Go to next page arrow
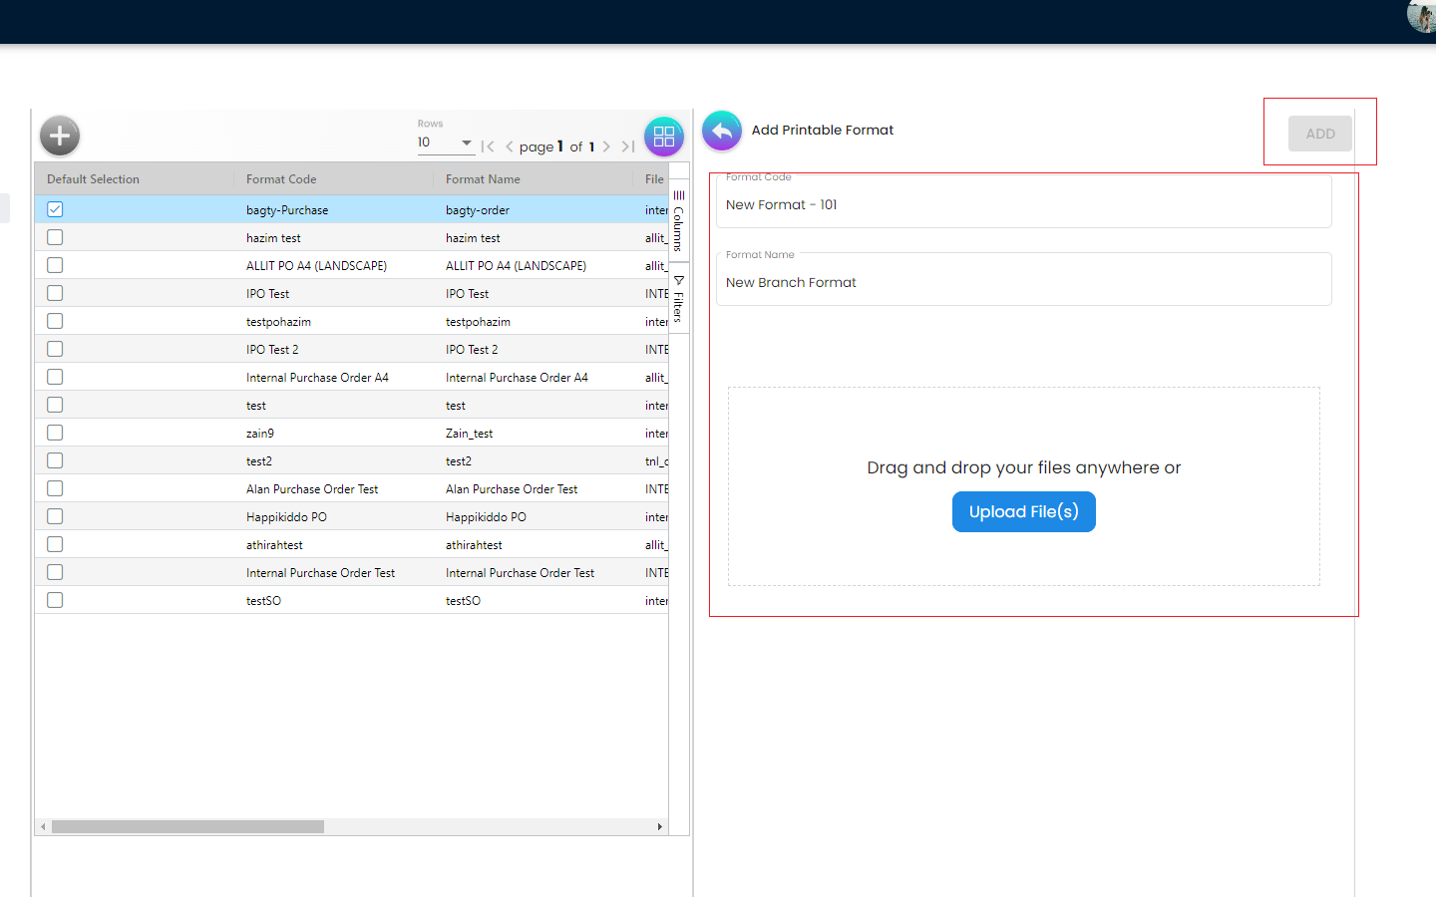The width and height of the screenshot is (1436, 897). [606, 147]
